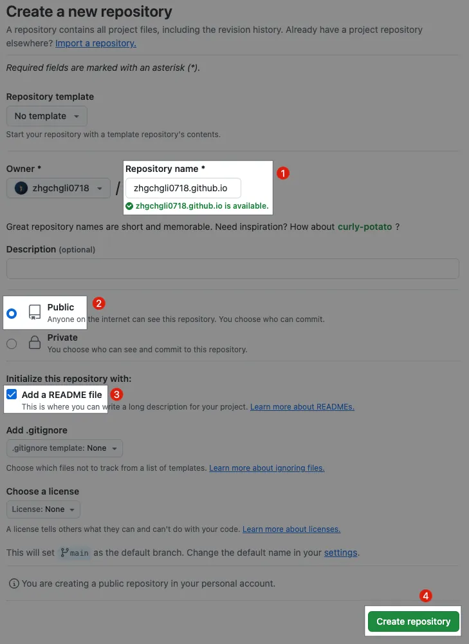Focus the Description input field

point(232,269)
